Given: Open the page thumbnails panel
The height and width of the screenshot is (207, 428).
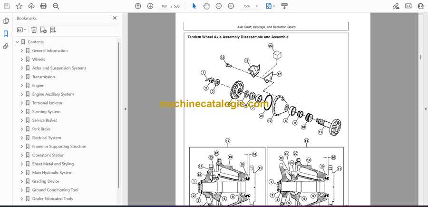Looking at the screenshot, I should 6,21.
